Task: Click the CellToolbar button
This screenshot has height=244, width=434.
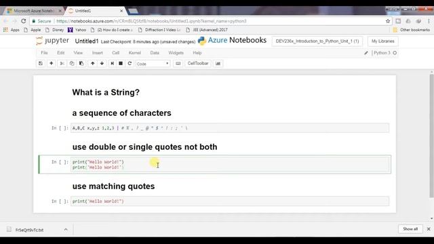Action: tap(198, 63)
